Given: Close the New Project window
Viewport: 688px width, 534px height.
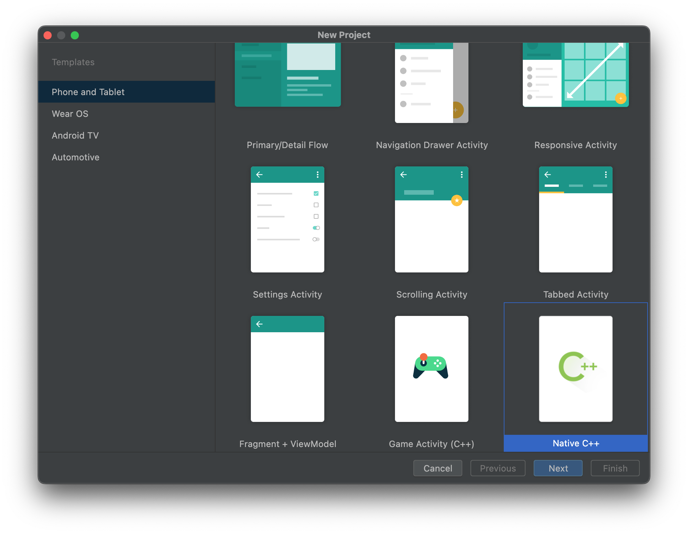Looking at the screenshot, I should point(48,35).
